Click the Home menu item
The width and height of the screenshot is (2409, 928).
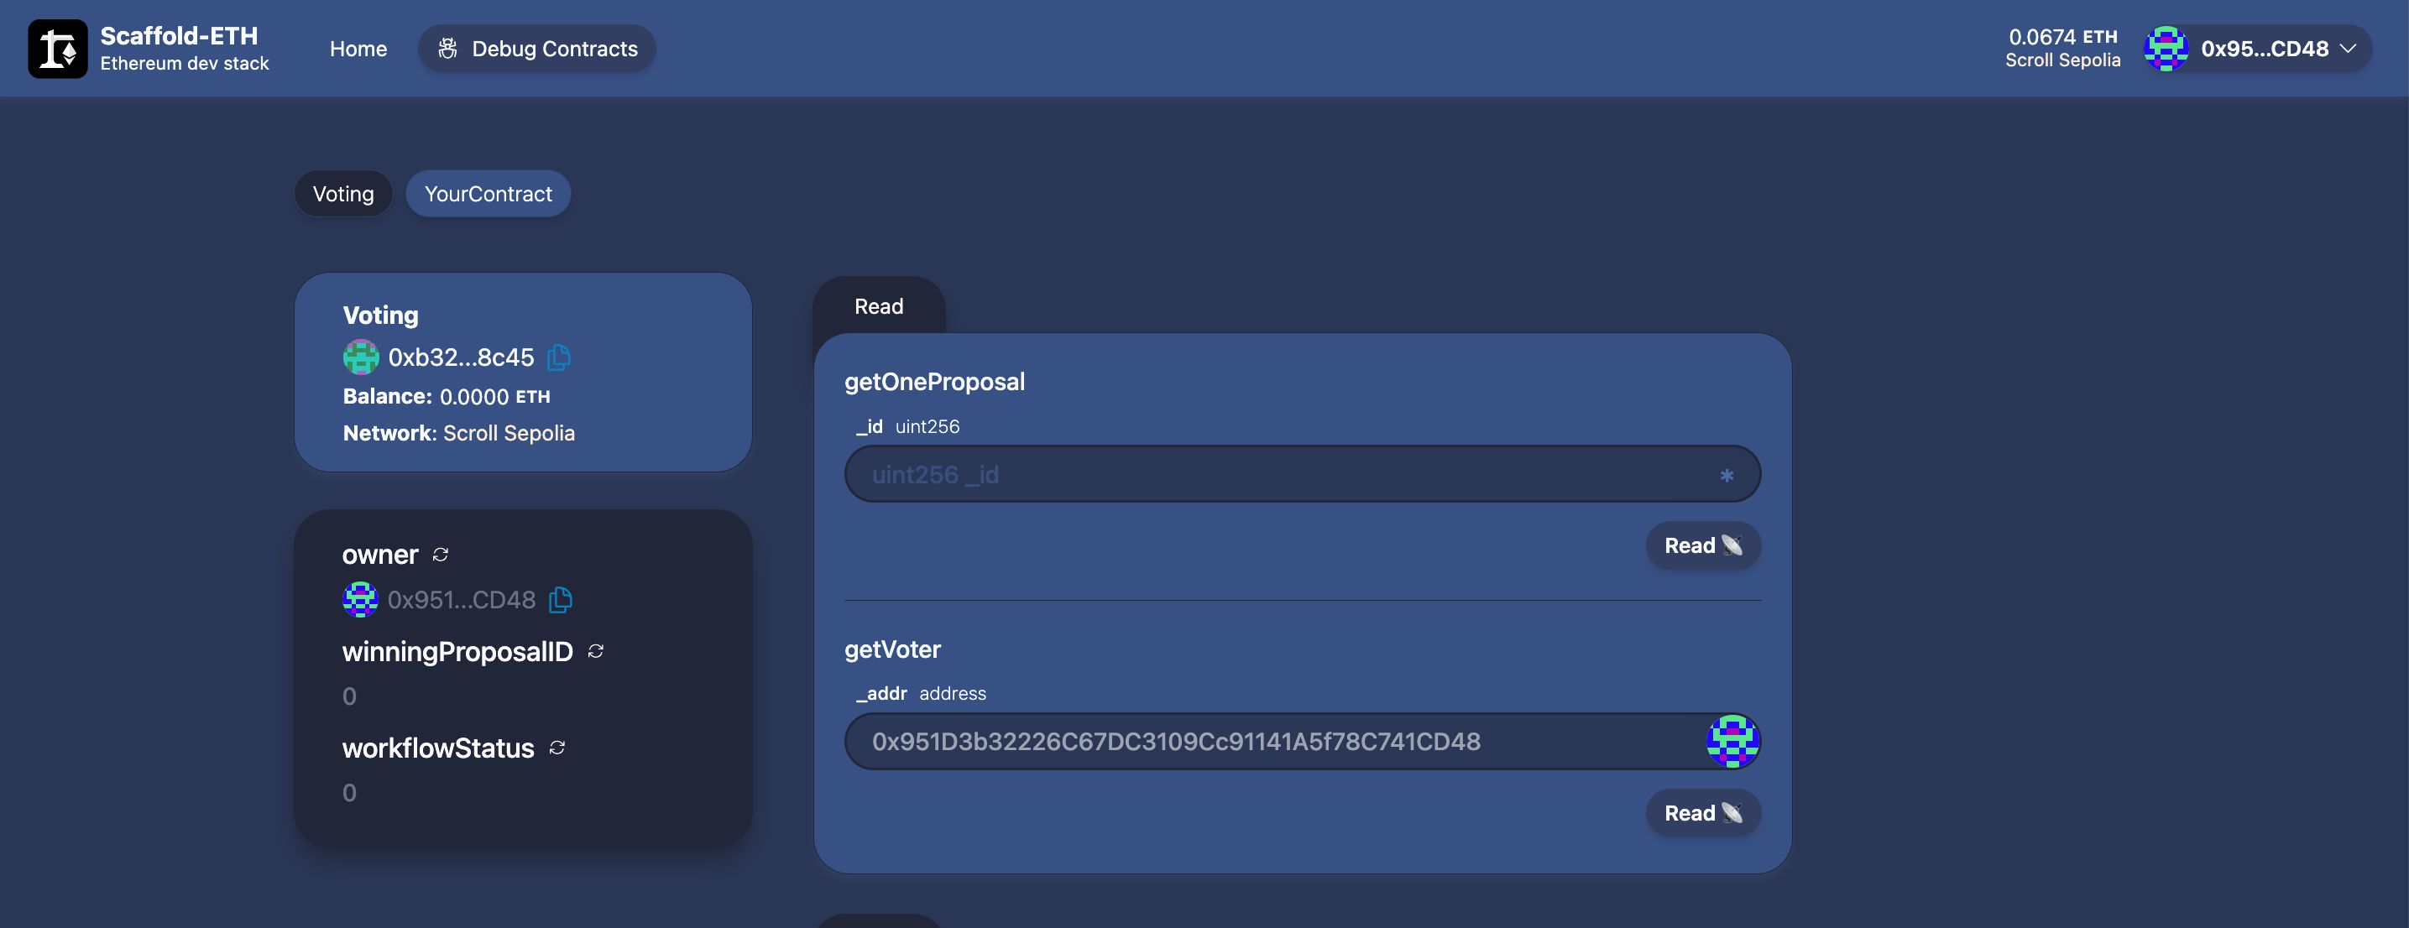pyautogui.click(x=358, y=48)
